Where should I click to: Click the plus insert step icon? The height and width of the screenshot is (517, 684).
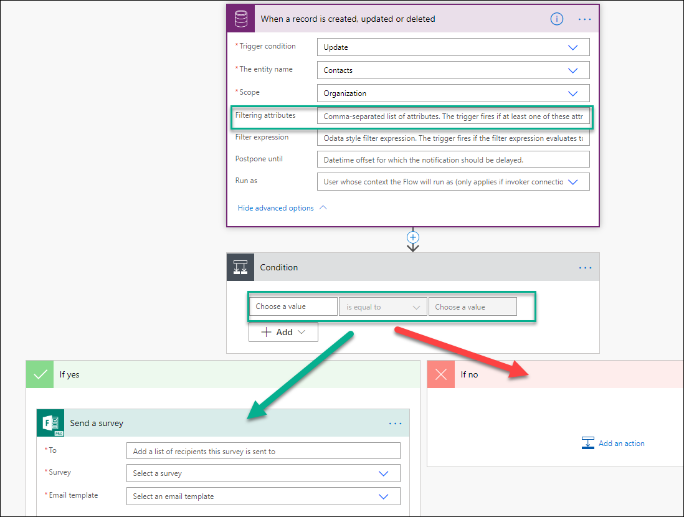pos(412,237)
